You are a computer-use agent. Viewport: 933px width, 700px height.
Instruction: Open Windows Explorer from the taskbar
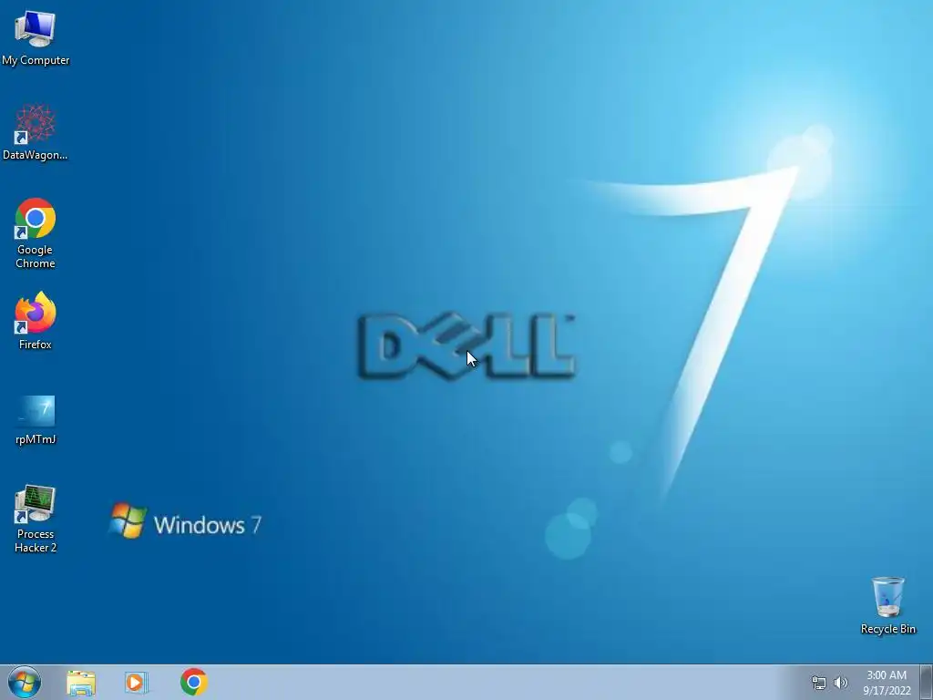(x=81, y=683)
